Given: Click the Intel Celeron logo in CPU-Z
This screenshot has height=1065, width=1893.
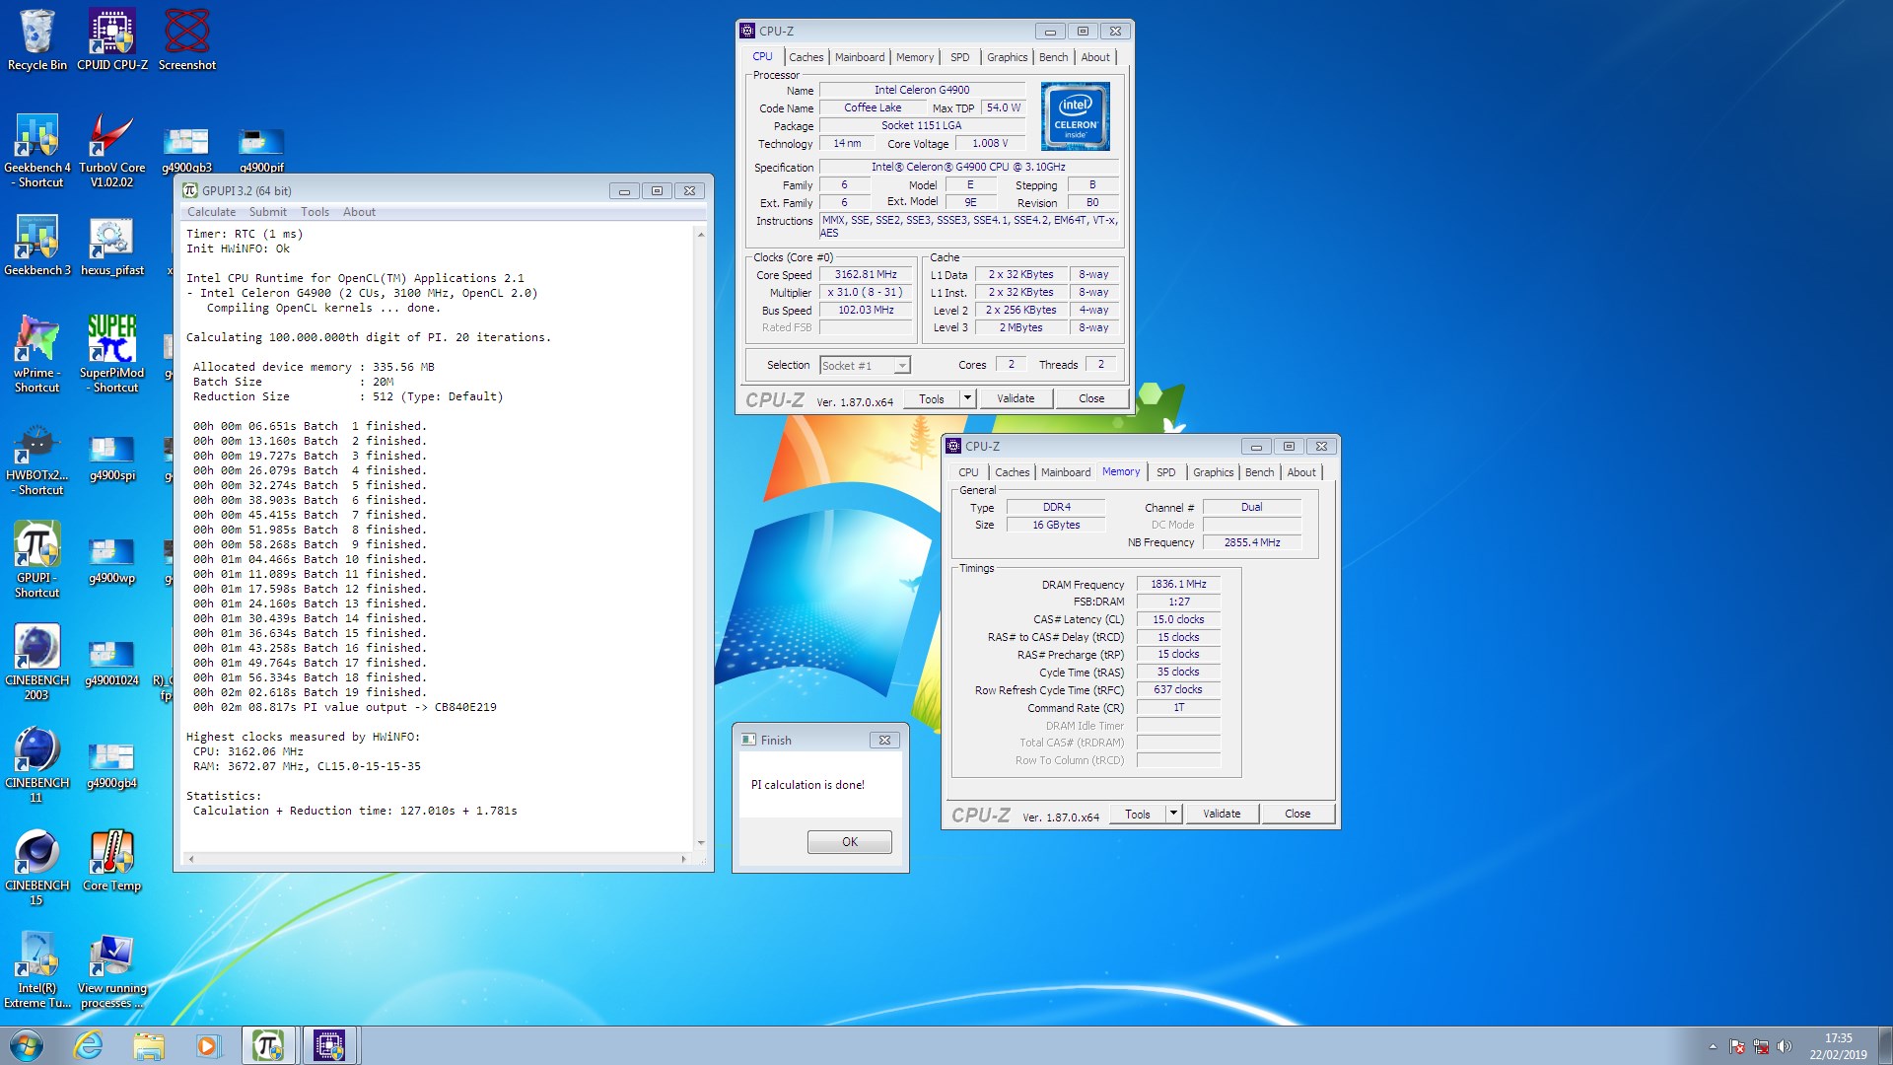Looking at the screenshot, I should [1075, 116].
